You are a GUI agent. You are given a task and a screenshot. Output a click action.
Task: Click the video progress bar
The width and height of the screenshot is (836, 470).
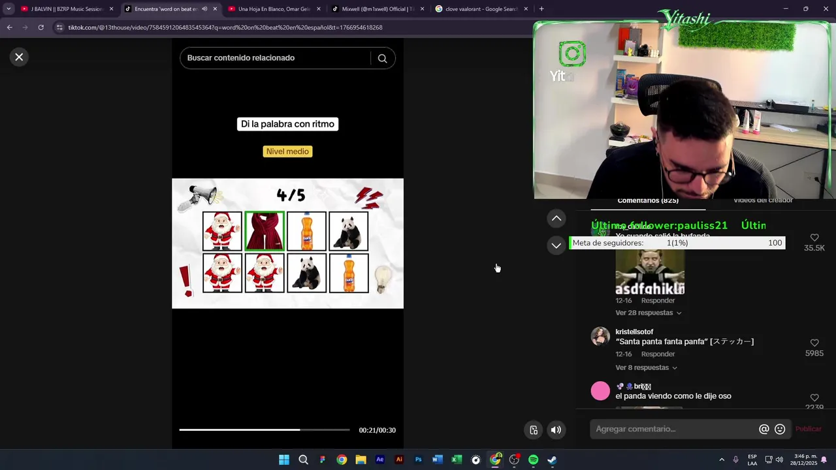click(265, 430)
